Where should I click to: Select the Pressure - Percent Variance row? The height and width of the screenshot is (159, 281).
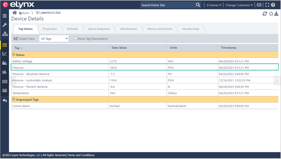tap(145, 87)
